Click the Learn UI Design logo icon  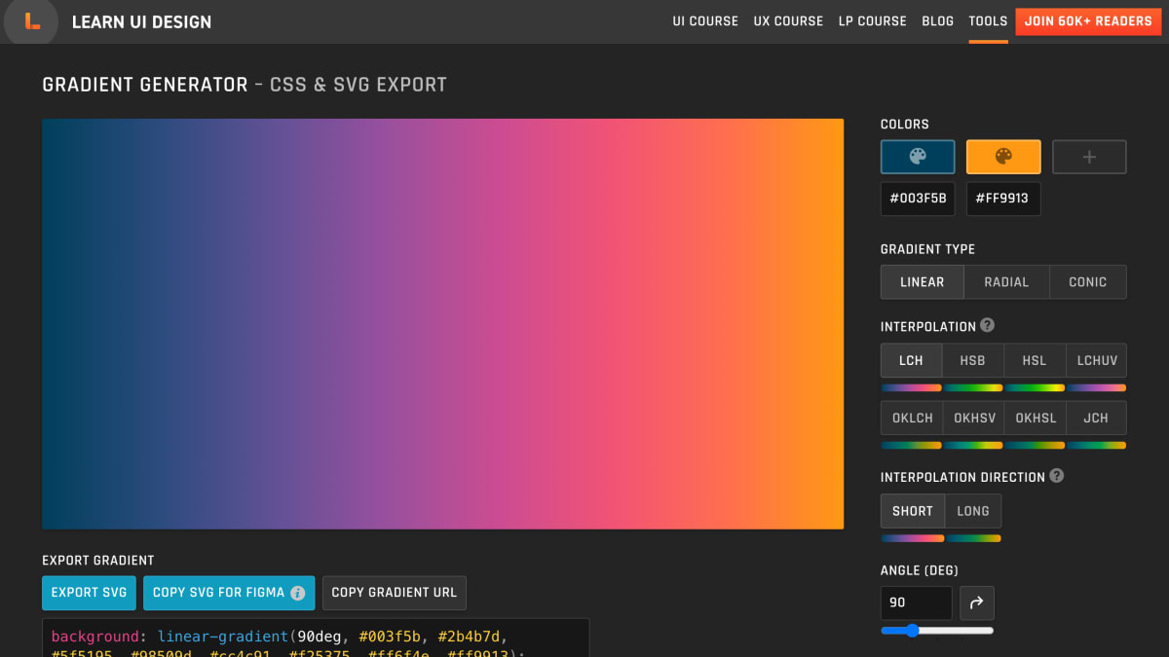point(31,20)
